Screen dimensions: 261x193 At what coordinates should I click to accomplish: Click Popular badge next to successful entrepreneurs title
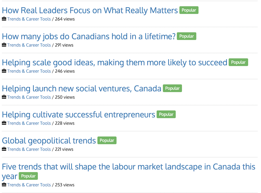click(x=166, y=114)
